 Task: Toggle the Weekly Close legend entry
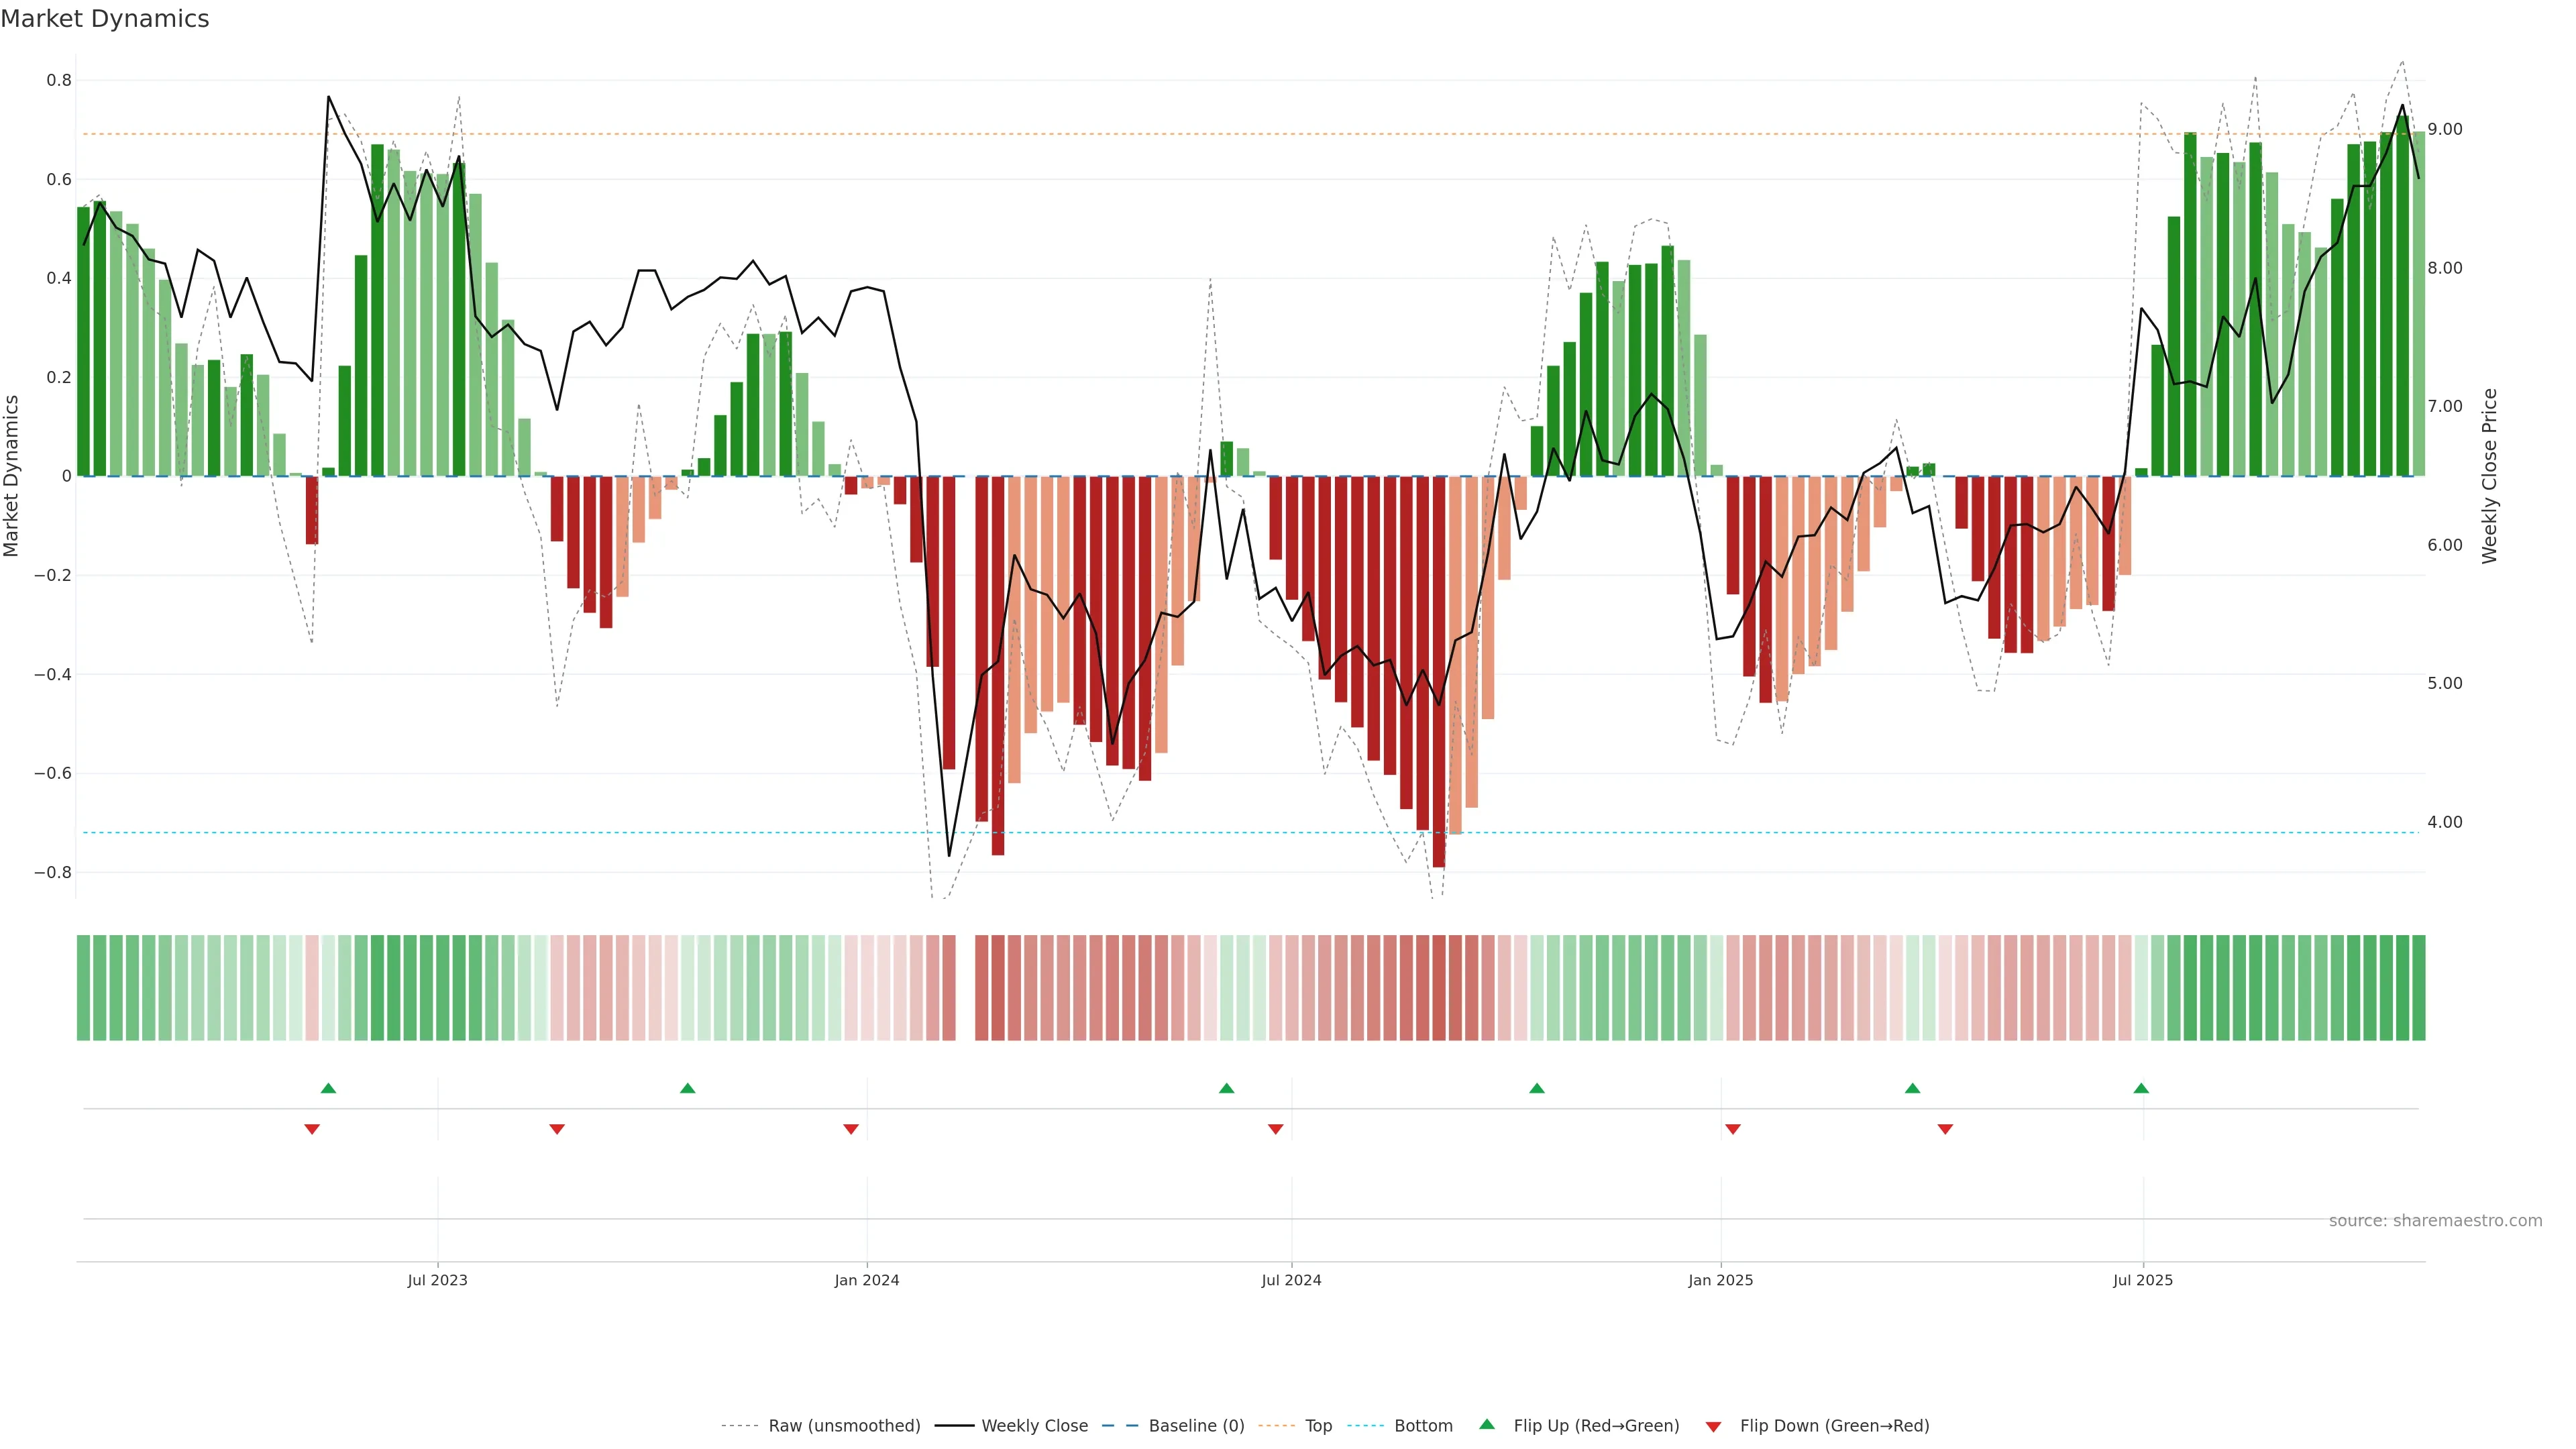1034,1426
